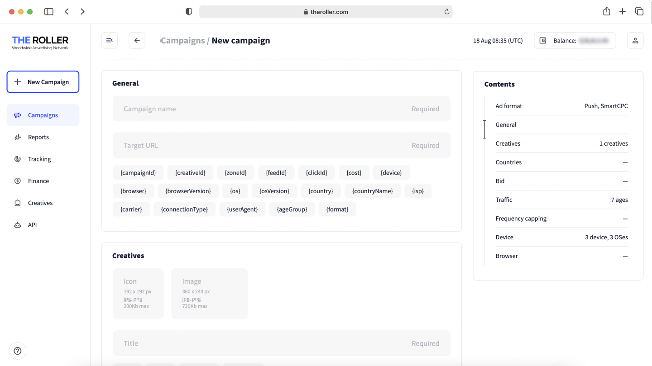652x366 pixels.
Task: Collapse the sidebar with the toggle icon
Action: [x=109, y=40]
